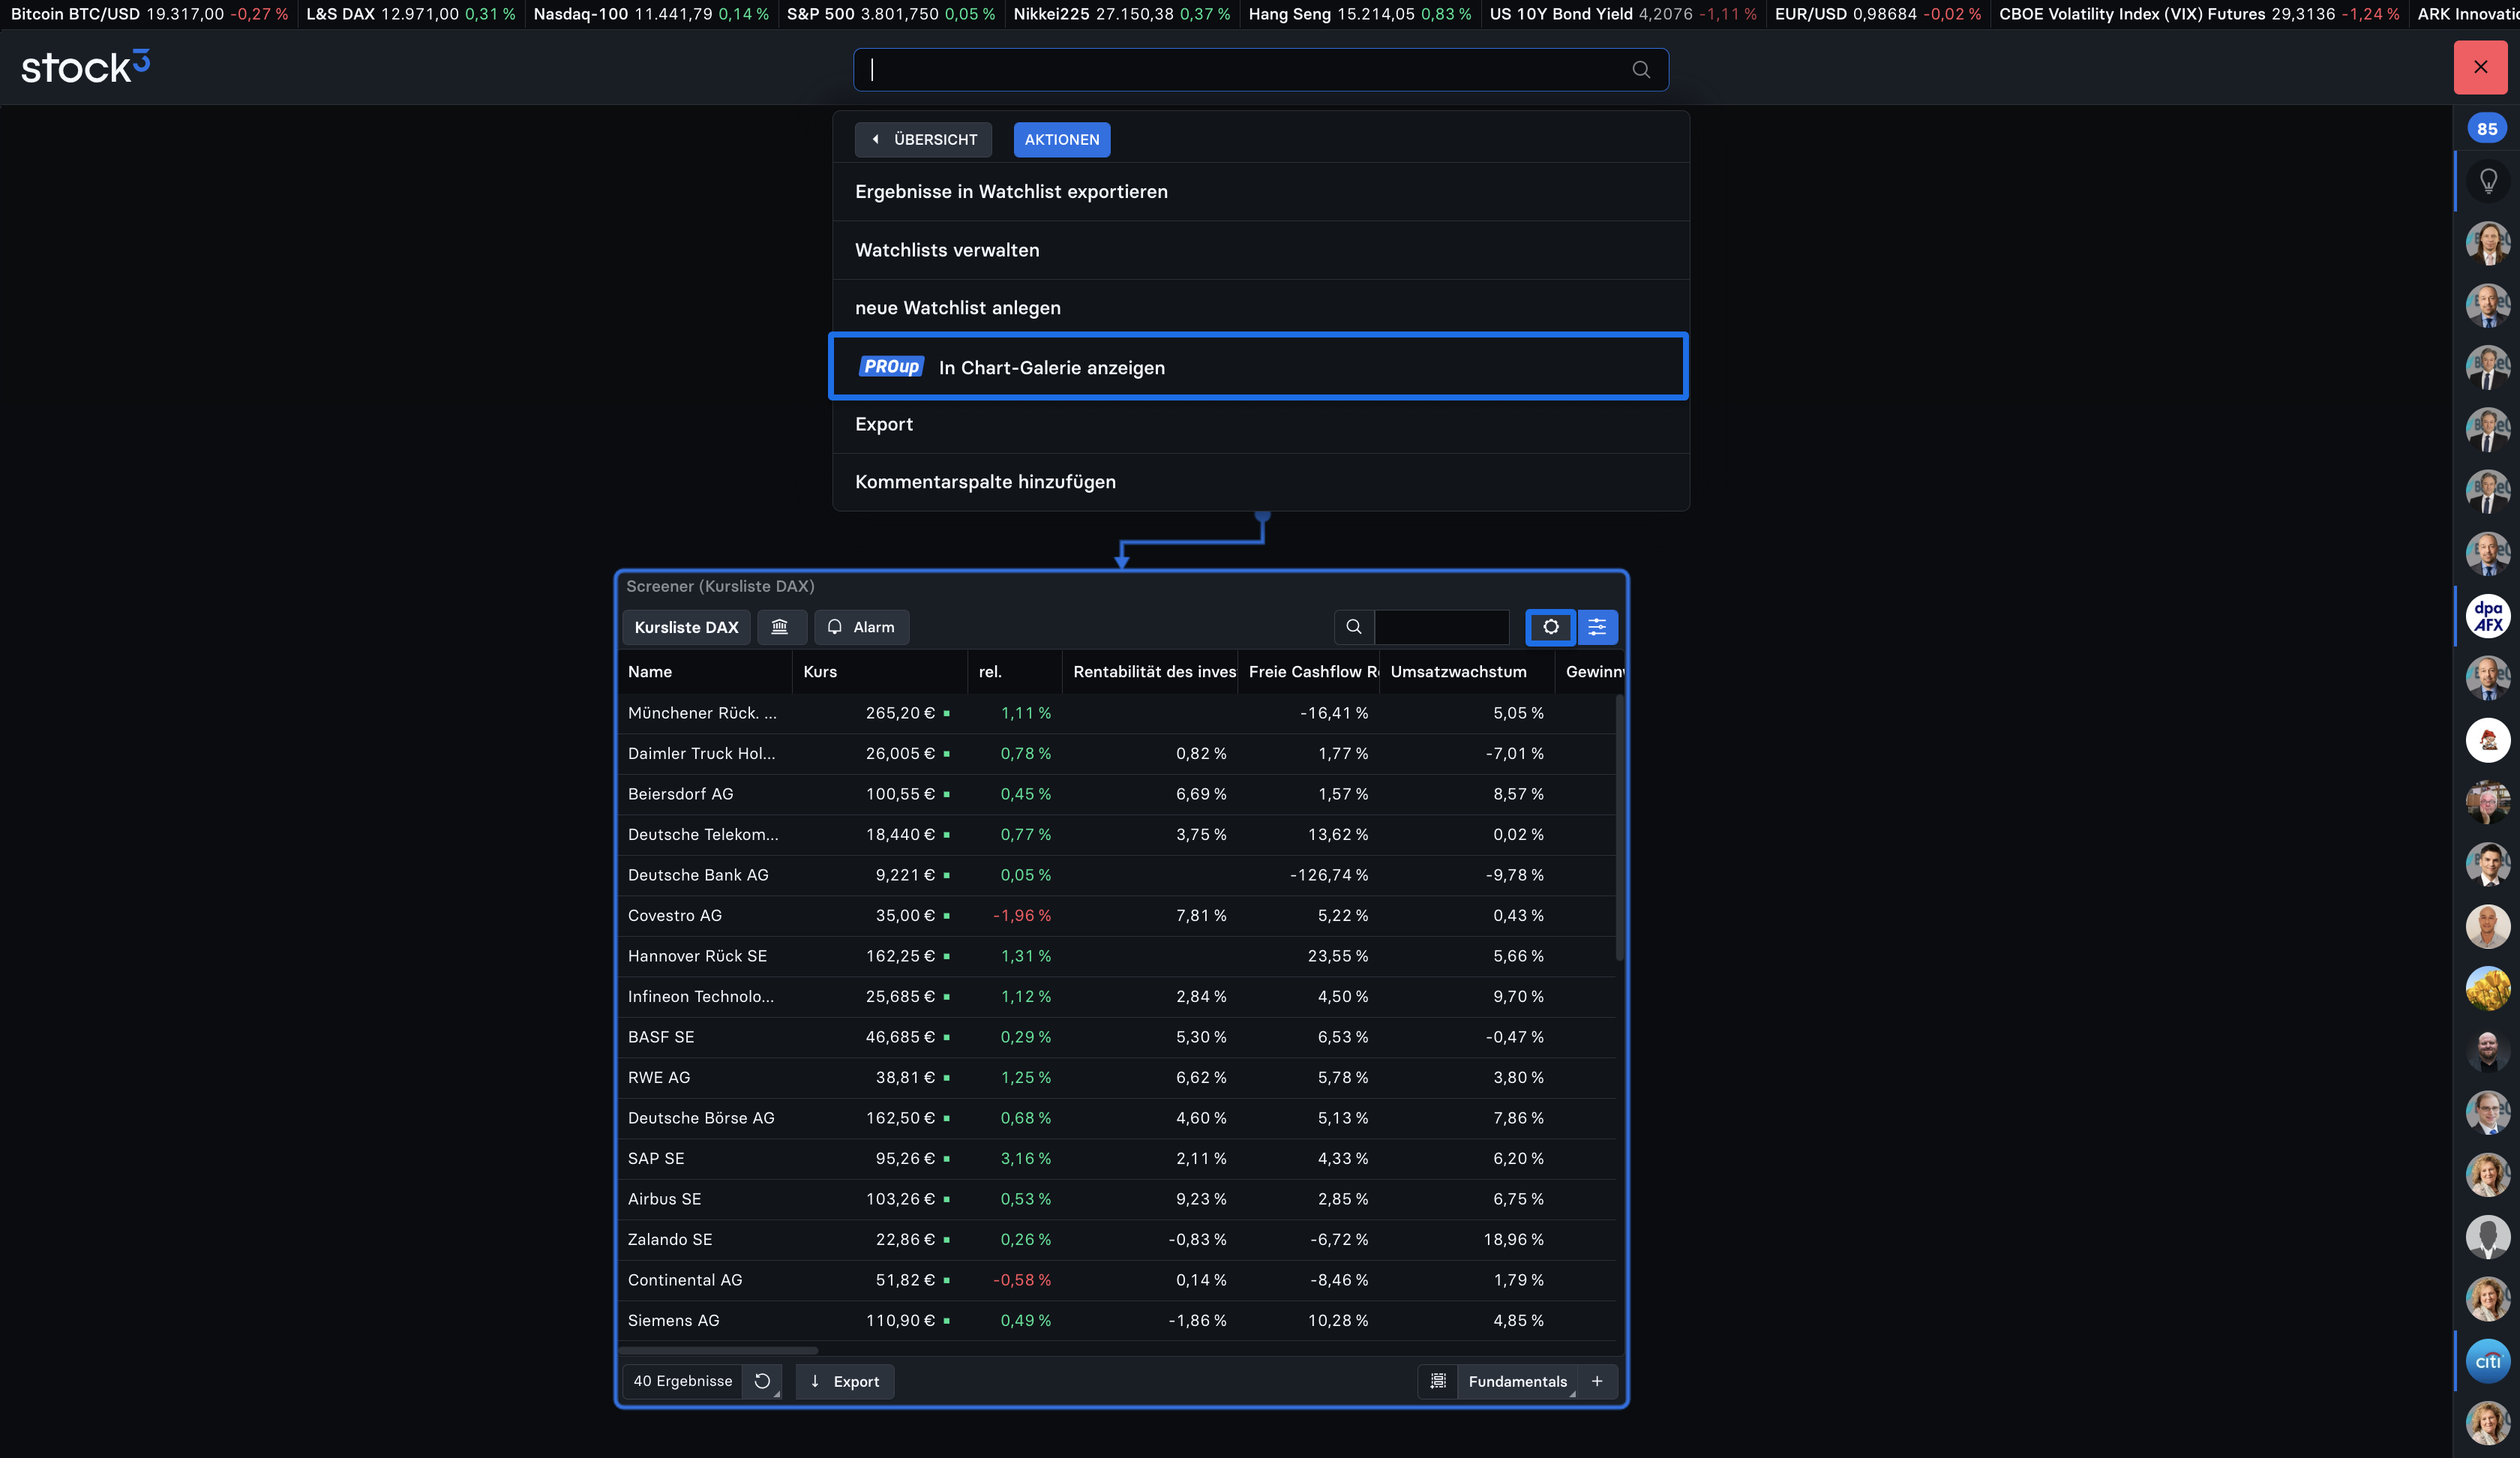The height and width of the screenshot is (1458, 2520).
Task: Choose Kommentarspalte hinzufügen
Action: point(1260,482)
